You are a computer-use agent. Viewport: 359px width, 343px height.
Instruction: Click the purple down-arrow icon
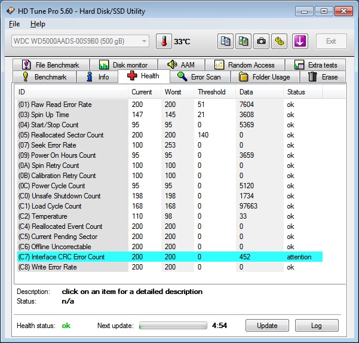coord(300,41)
